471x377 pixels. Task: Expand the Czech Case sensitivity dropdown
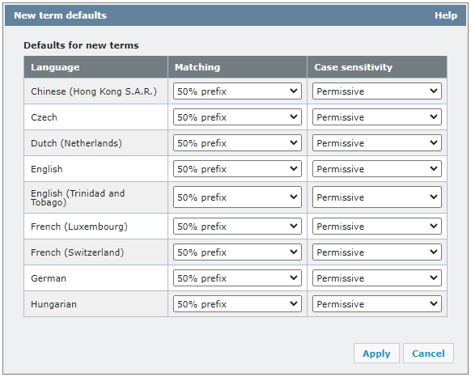coord(377,116)
